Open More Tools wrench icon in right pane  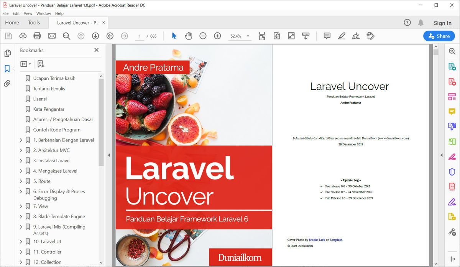point(452,232)
